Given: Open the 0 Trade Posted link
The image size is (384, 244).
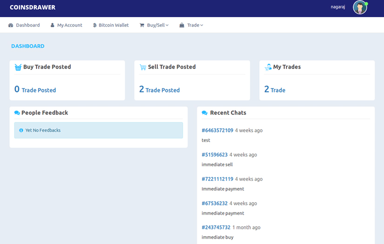Looking at the screenshot, I should (35, 90).
